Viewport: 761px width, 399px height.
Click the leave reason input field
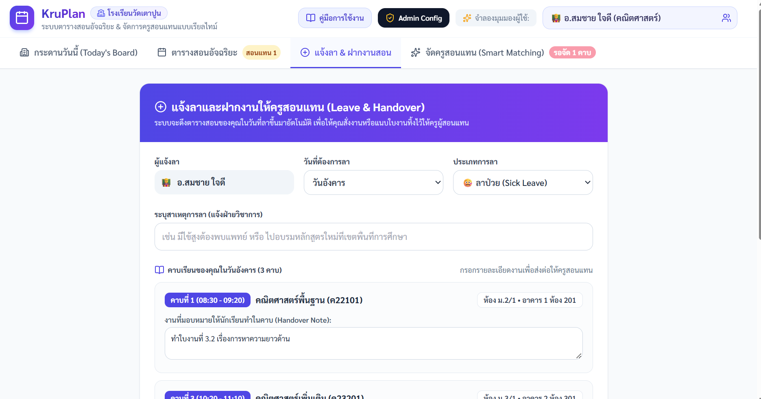[x=374, y=237]
